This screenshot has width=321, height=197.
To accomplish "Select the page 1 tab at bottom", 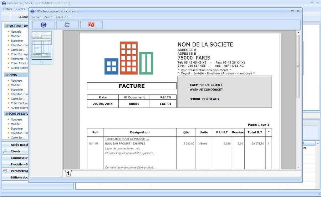I will pyautogui.click(x=68, y=173).
